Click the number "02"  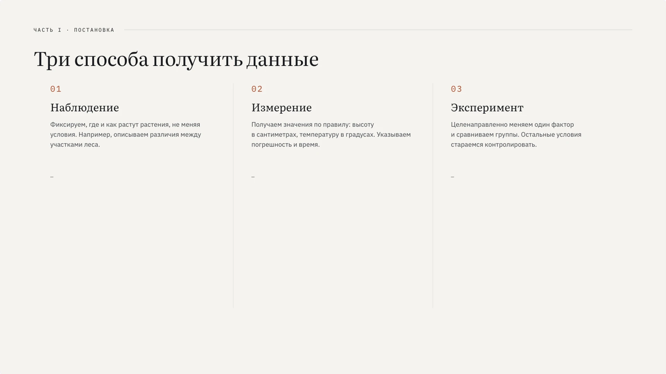coord(257,89)
